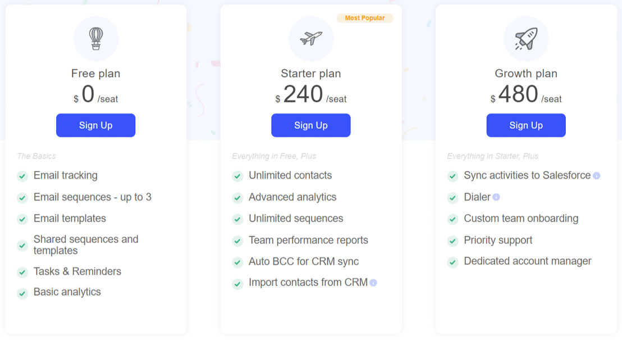Viewport: 622px width, 340px height.
Task: Click the checkmark beside Shared sequences and templates
Action: pos(22,246)
